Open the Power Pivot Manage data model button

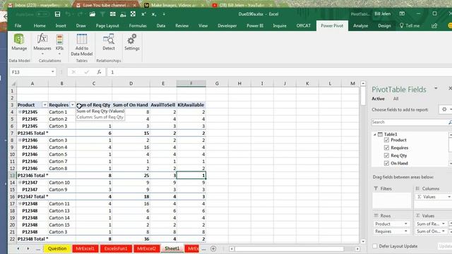[x=19, y=42]
